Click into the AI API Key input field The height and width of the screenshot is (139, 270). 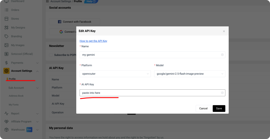149,93
